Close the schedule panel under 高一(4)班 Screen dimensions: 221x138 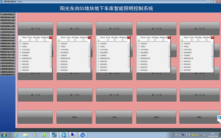pos(50,38)
